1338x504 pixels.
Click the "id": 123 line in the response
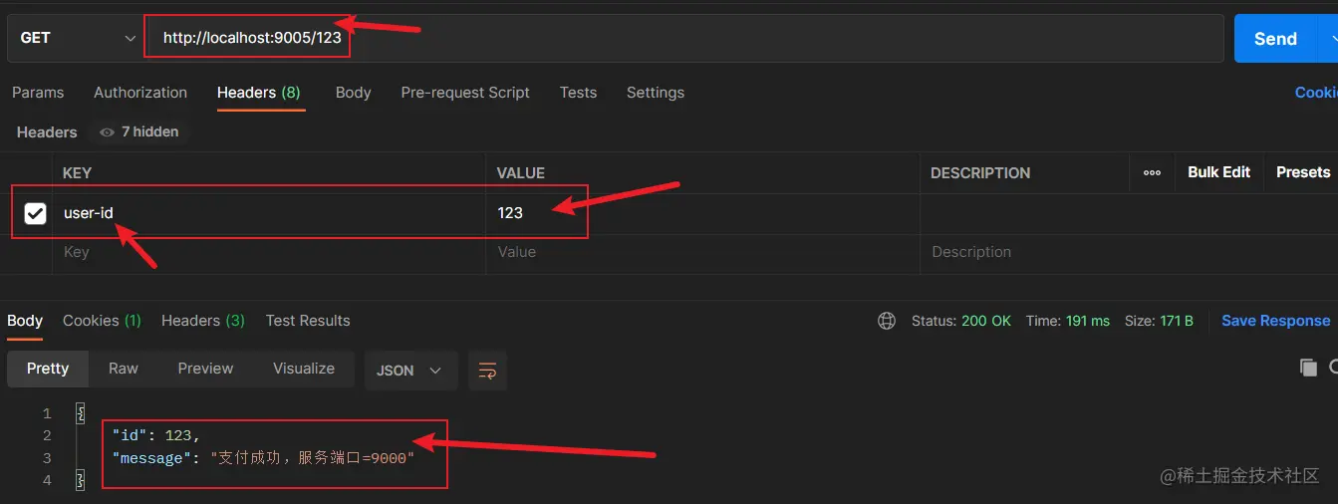click(156, 435)
